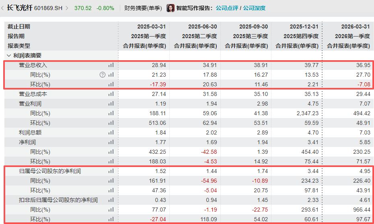Click the 报表类型 row label

[19, 46]
